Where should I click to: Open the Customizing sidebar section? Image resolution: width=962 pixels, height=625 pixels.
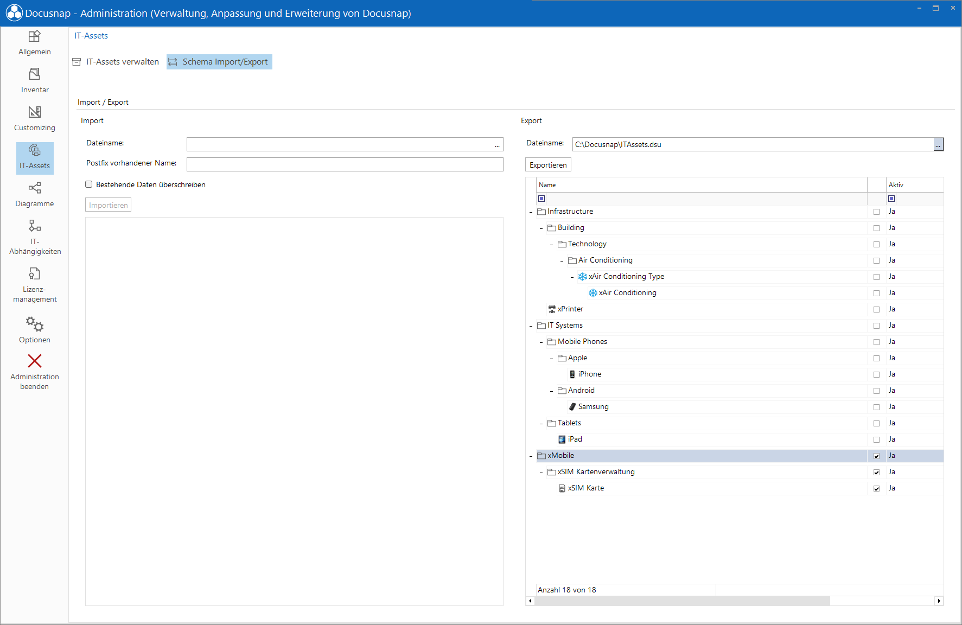(35, 119)
